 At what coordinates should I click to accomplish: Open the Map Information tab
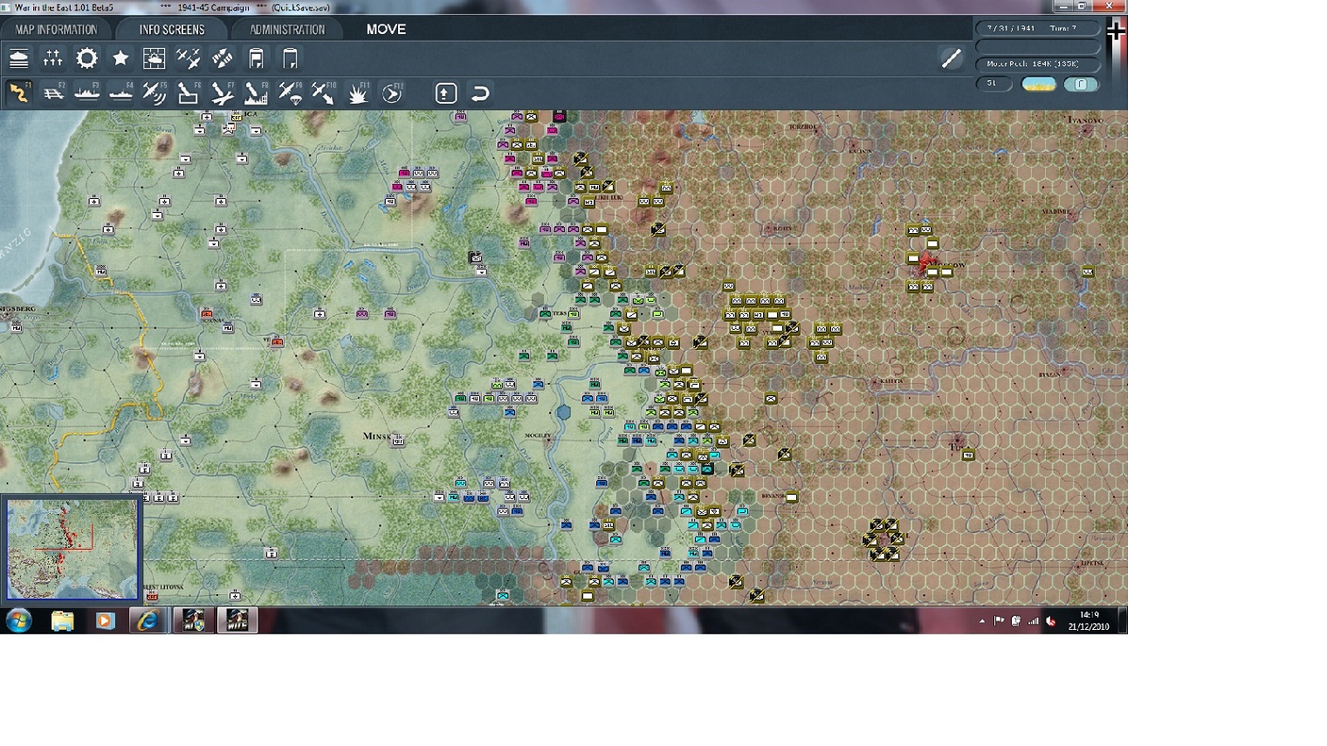56,29
